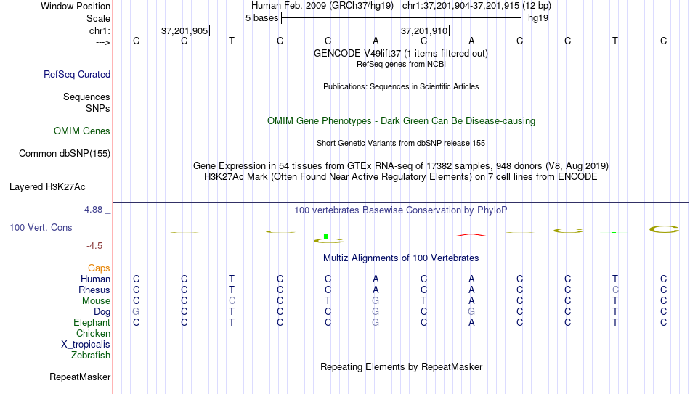This screenshot has height=394, width=690.
Task: Click the 37,201,905 position marker
Action: [185, 30]
